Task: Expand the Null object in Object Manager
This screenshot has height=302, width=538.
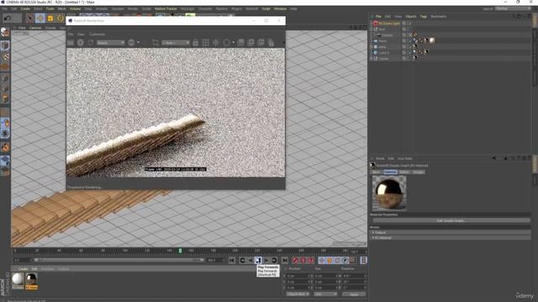Action: pos(372,29)
